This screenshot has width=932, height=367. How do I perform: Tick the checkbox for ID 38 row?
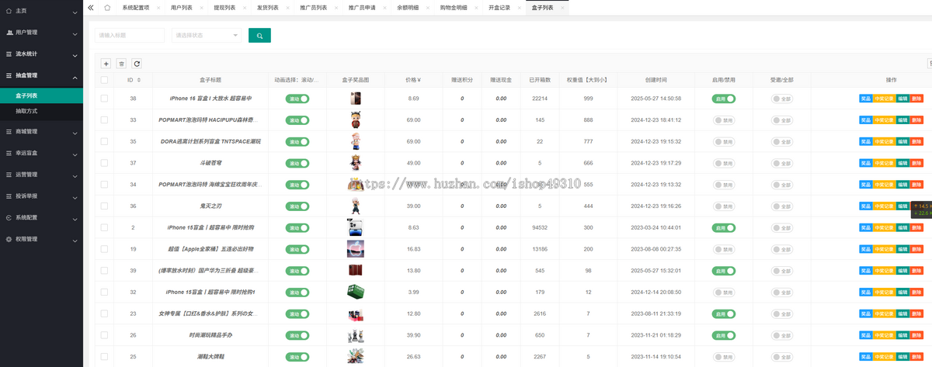pyautogui.click(x=104, y=99)
